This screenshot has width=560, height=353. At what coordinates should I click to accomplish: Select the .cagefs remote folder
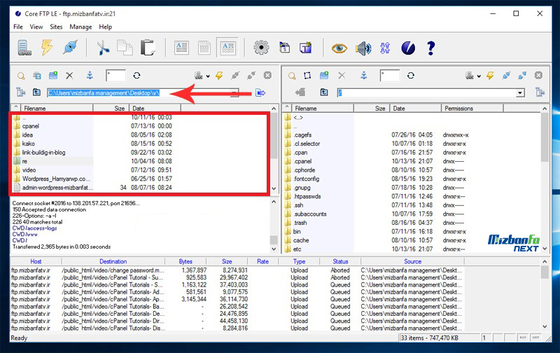302,135
